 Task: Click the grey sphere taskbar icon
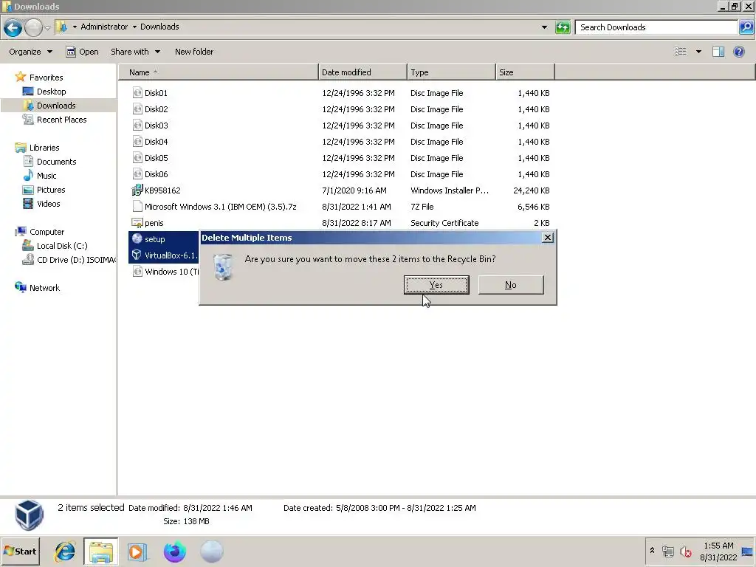click(x=211, y=551)
